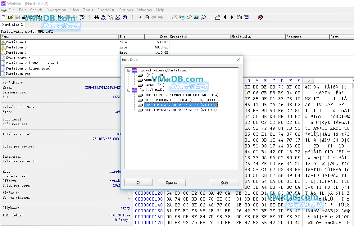Image resolution: width=354 pixels, height=226 pixels.
Task: Open the Options menu
Action: click(x=126, y=10)
